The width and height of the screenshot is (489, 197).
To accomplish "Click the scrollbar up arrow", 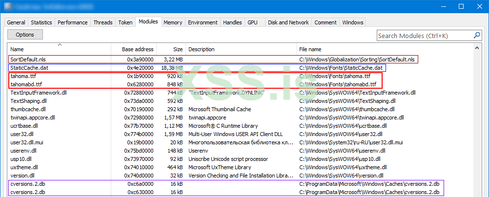I will click(x=476, y=48).
